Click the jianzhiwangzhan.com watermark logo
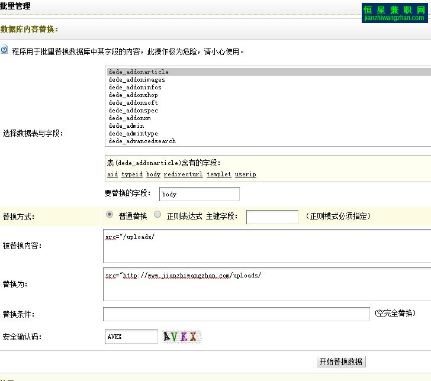The width and height of the screenshot is (431, 381). pos(393,13)
